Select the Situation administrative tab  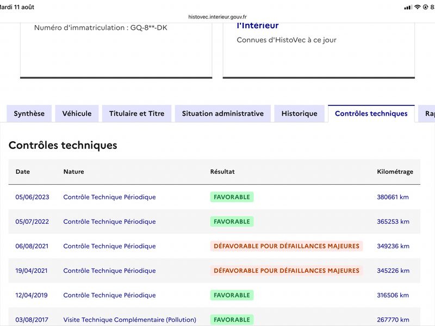tap(223, 114)
